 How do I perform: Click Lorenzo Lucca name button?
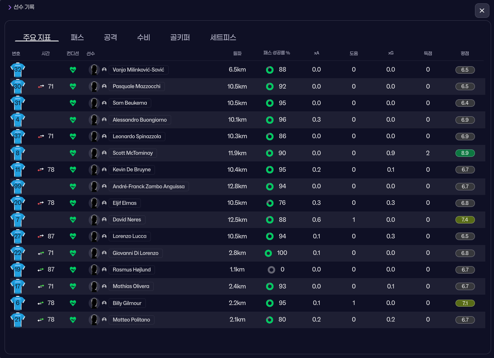(x=129, y=236)
